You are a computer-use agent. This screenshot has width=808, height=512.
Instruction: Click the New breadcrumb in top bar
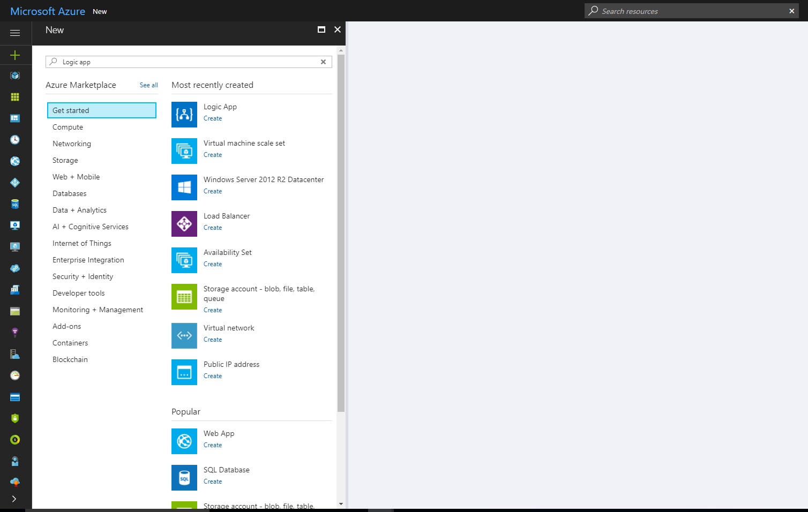coord(100,11)
